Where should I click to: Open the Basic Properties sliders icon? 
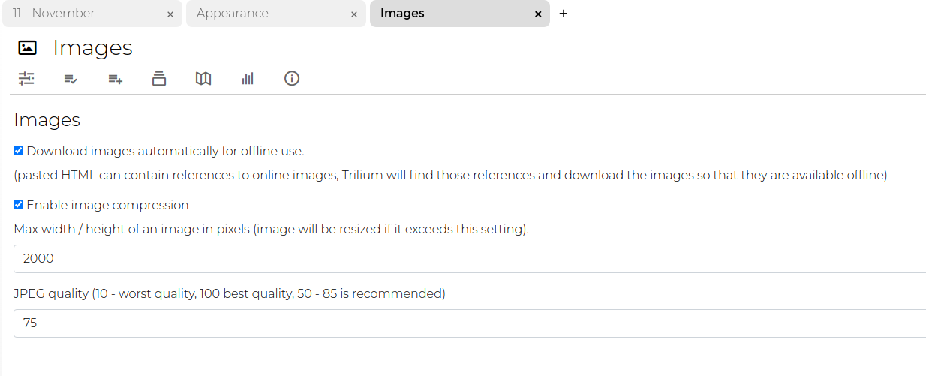point(27,78)
